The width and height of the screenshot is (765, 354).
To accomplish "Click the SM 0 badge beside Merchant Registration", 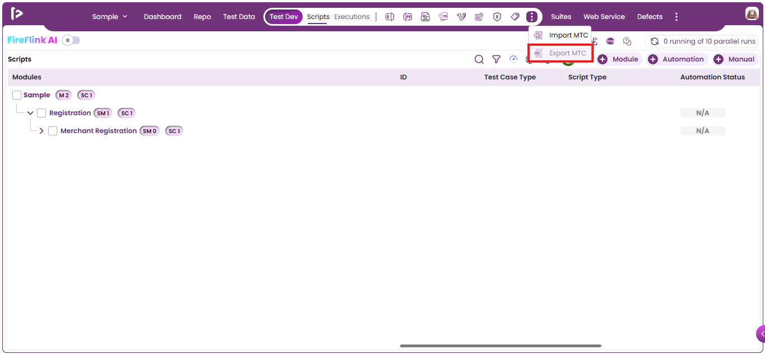I will 150,131.
